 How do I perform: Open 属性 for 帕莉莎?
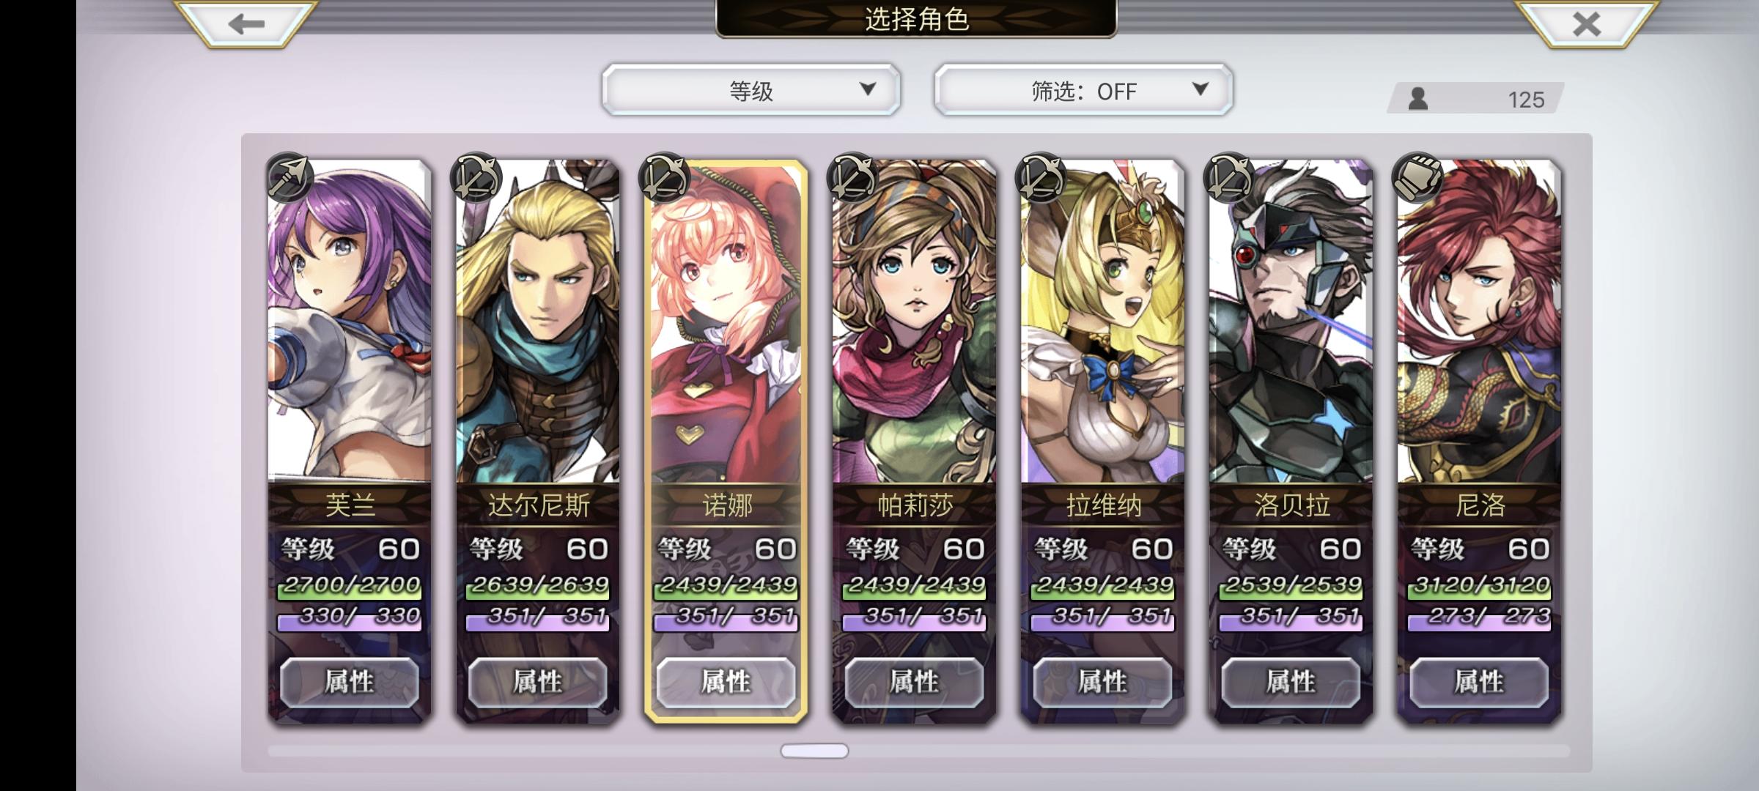914,682
